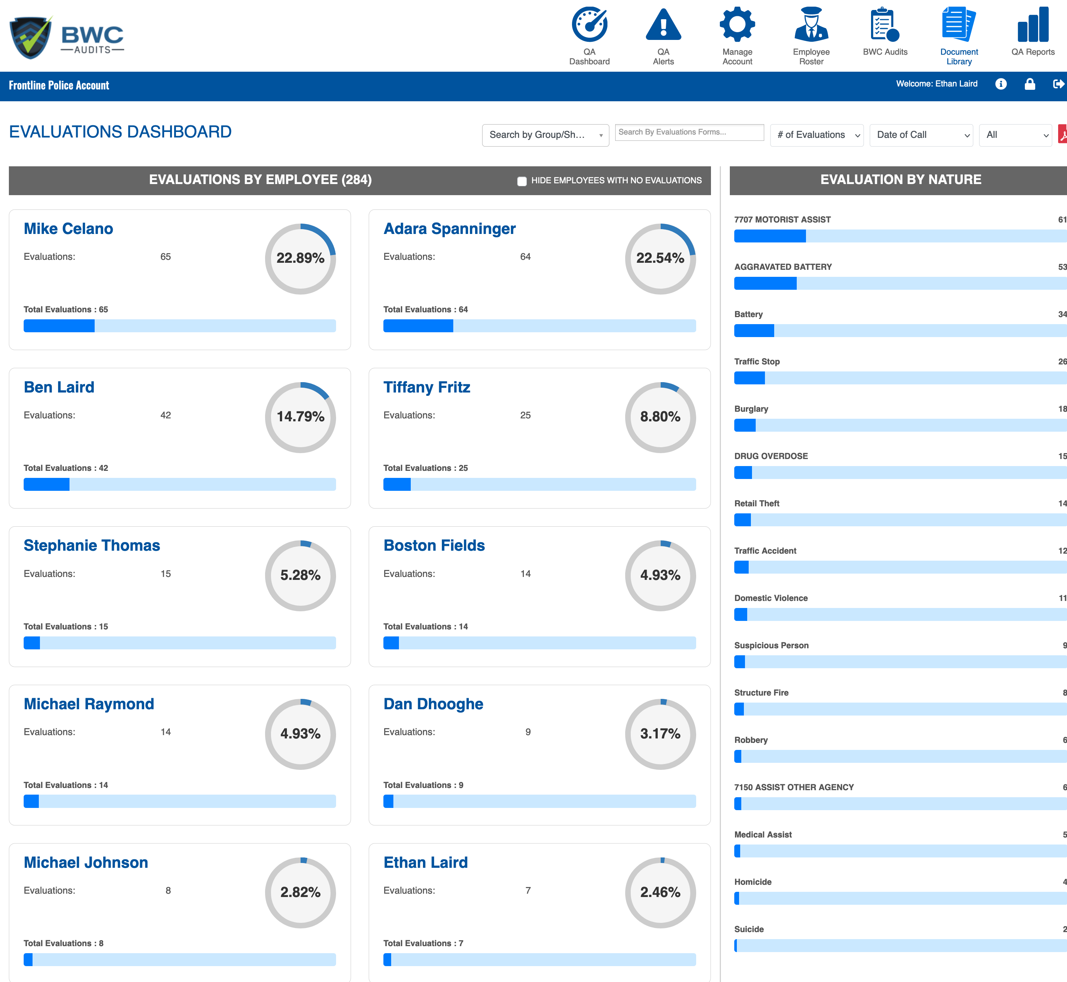This screenshot has height=982, width=1067.
Task: Open the All filter dropdown
Action: [1015, 135]
